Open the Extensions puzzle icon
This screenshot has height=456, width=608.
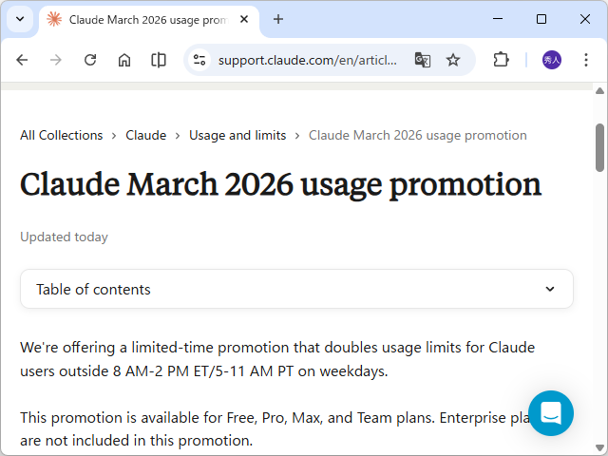(501, 60)
